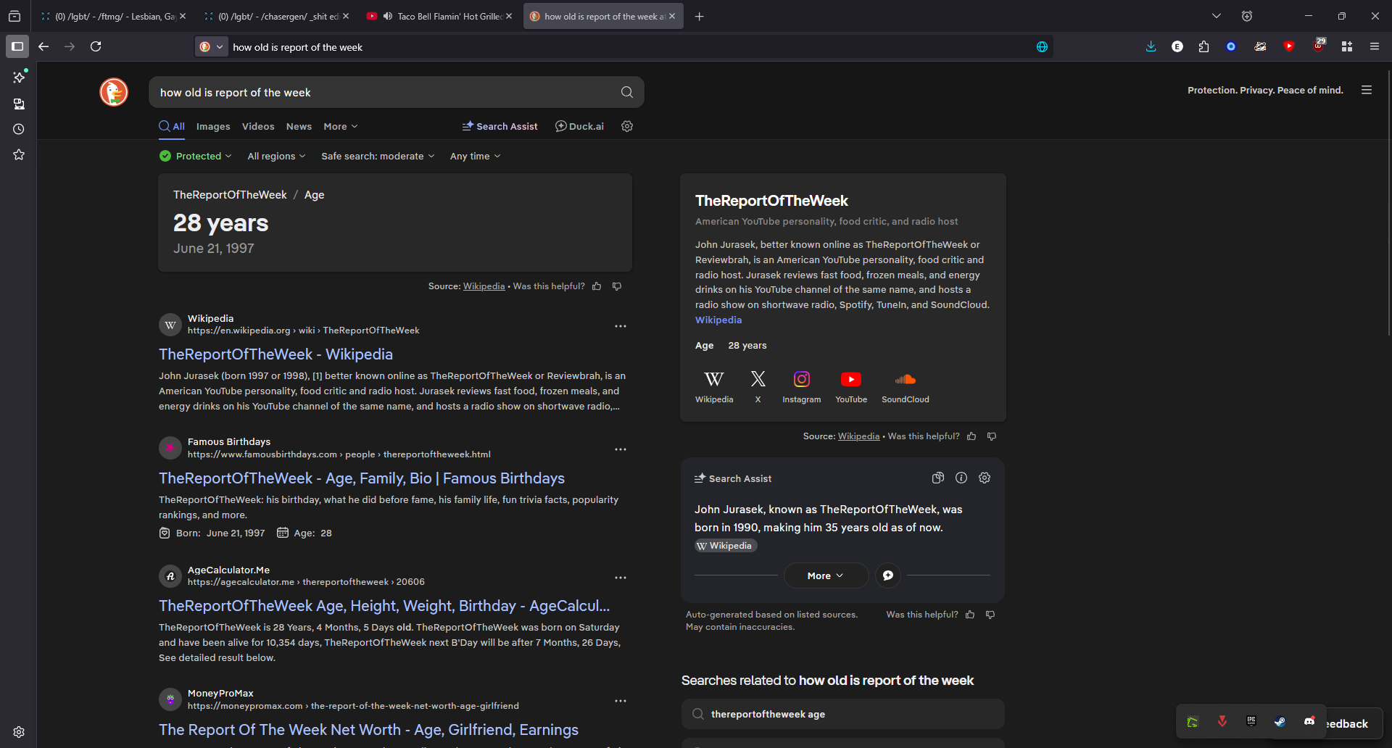
Task: Open Discord from the system tray
Action: point(1309,721)
